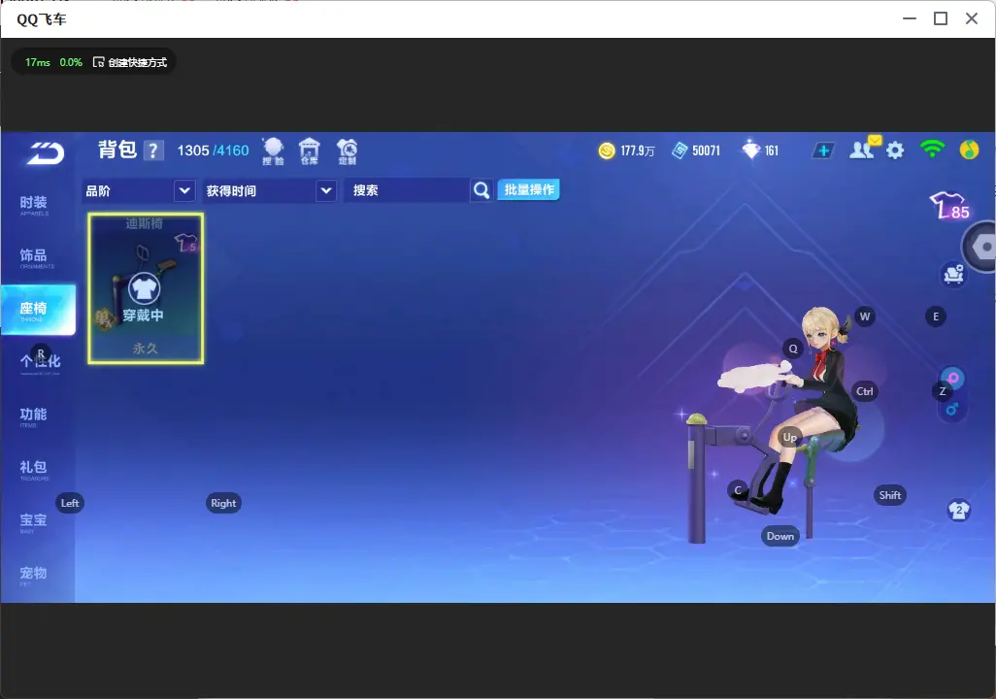Select the 座椅 throne tab

(x=38, y=310)
